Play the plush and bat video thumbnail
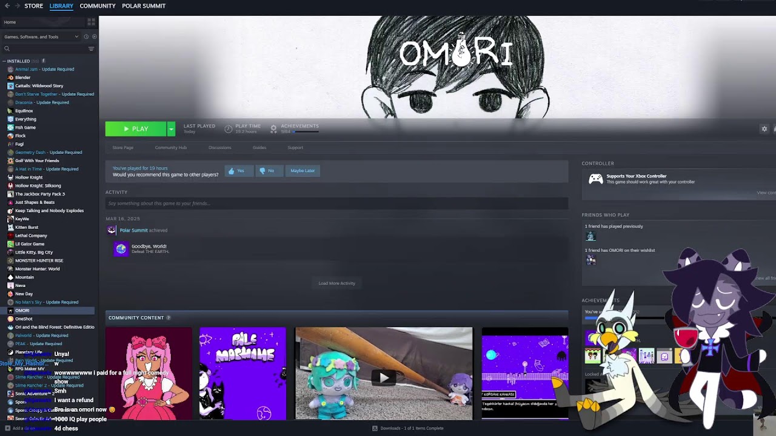 [x=384, y=373]
